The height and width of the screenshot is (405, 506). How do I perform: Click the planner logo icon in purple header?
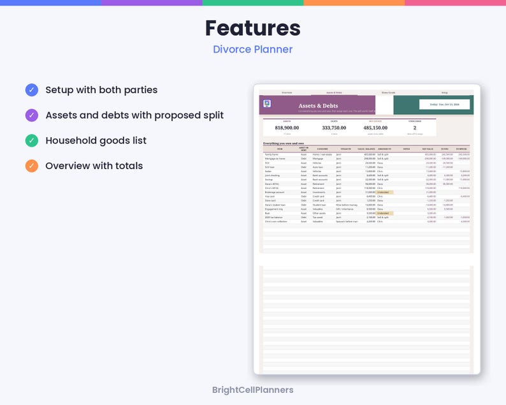pos(267,103)
